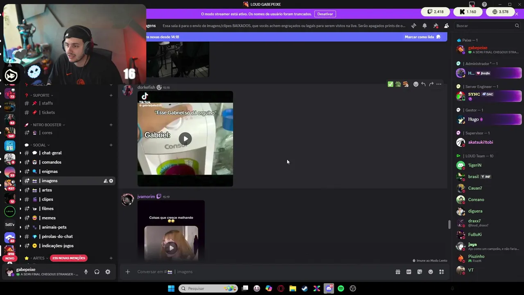
Task: Click the forward arrow on message toolbar
Action: (431, 84)
